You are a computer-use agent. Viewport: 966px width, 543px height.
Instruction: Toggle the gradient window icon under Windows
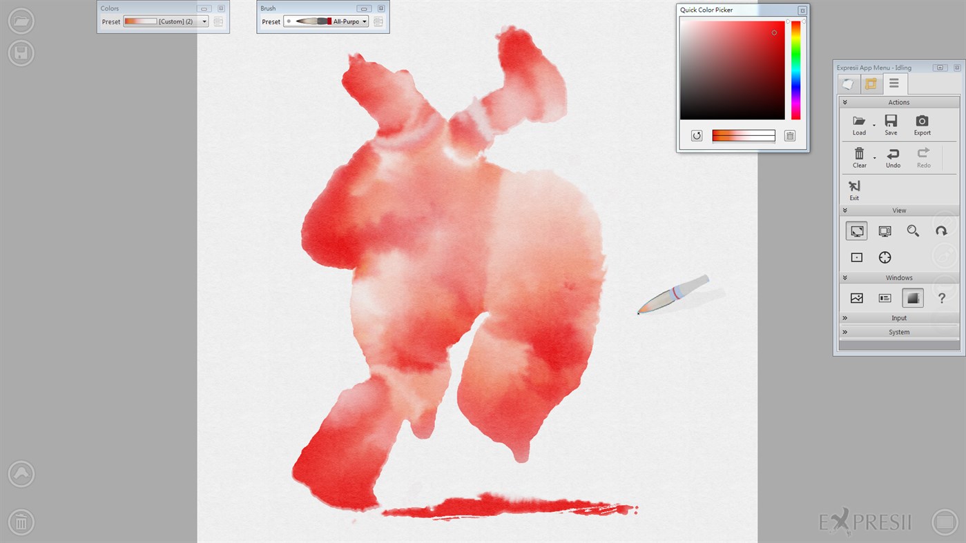[x=912, y=297]
